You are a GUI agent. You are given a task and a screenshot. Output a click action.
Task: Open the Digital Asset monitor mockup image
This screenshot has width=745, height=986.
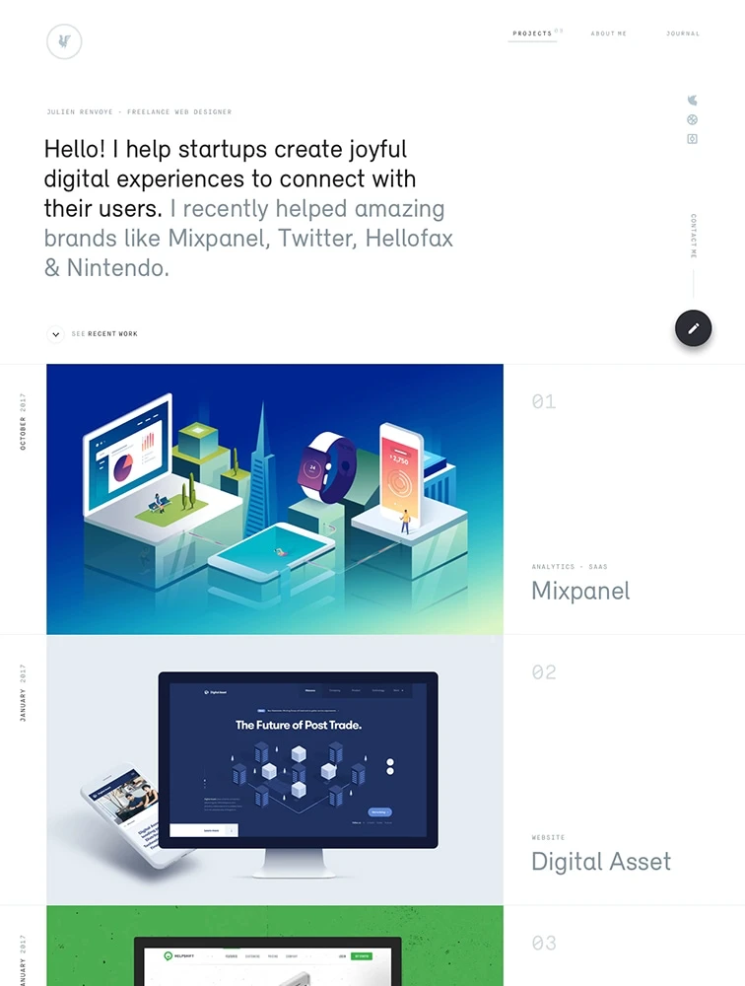(275, 770)
